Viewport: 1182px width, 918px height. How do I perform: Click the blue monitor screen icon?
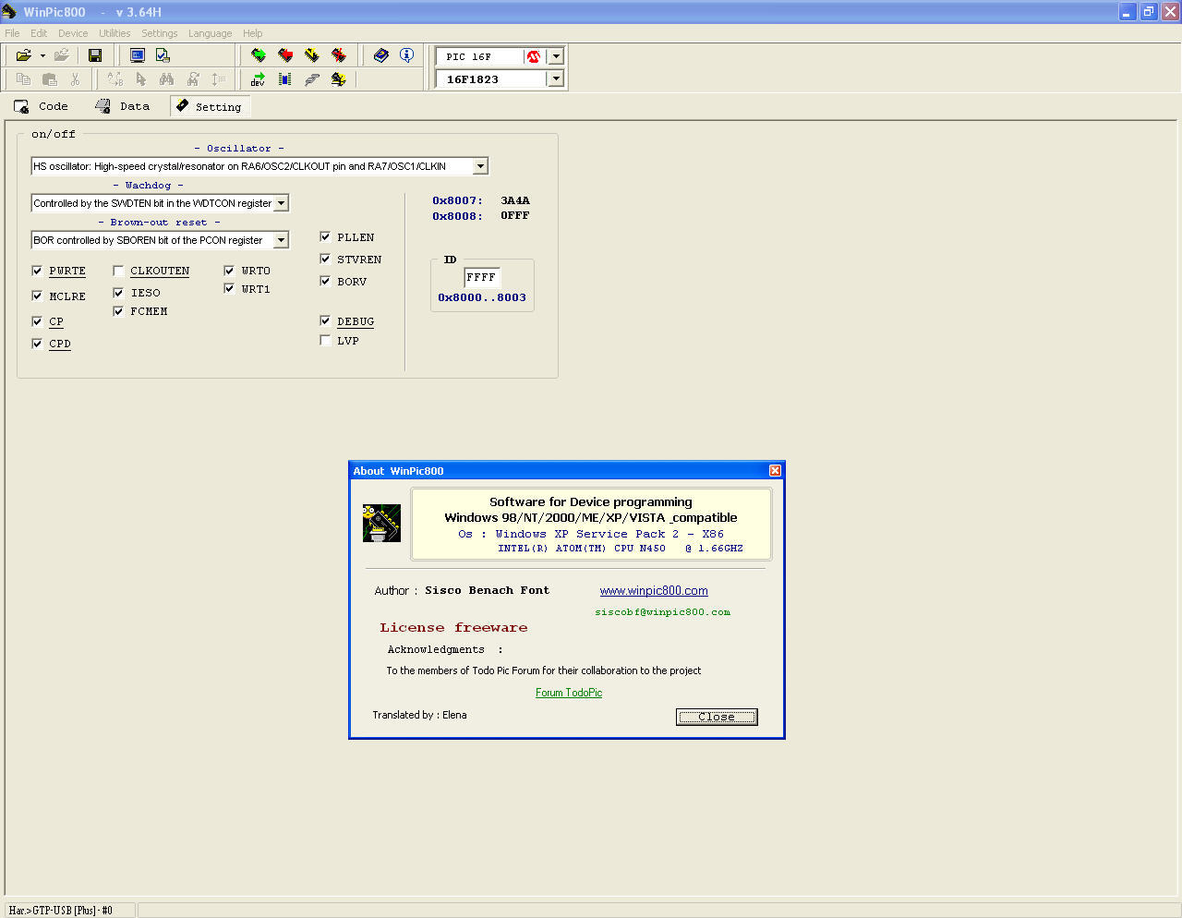[137, 55]
